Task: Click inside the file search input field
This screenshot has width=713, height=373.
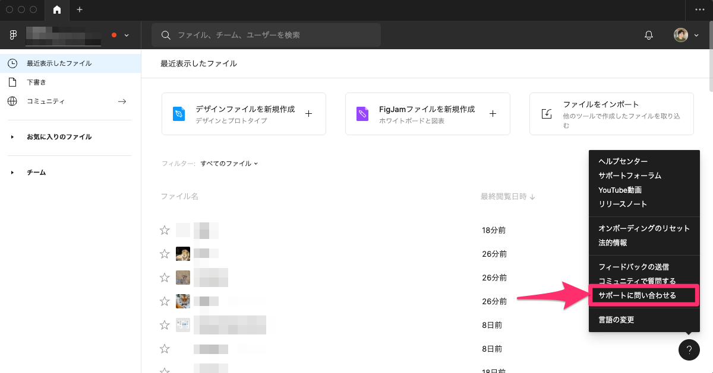Action: point(267,35)
